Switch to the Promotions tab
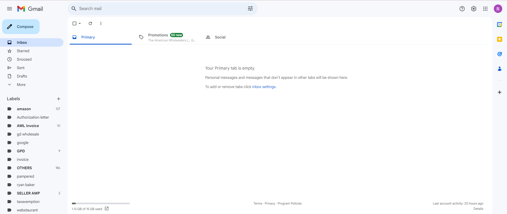This screenshot has height=214, width=507. coord(167,37)
